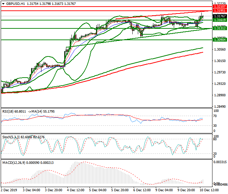Click the 9 Dec 04:00 time axis label

(x=164, y=190)
